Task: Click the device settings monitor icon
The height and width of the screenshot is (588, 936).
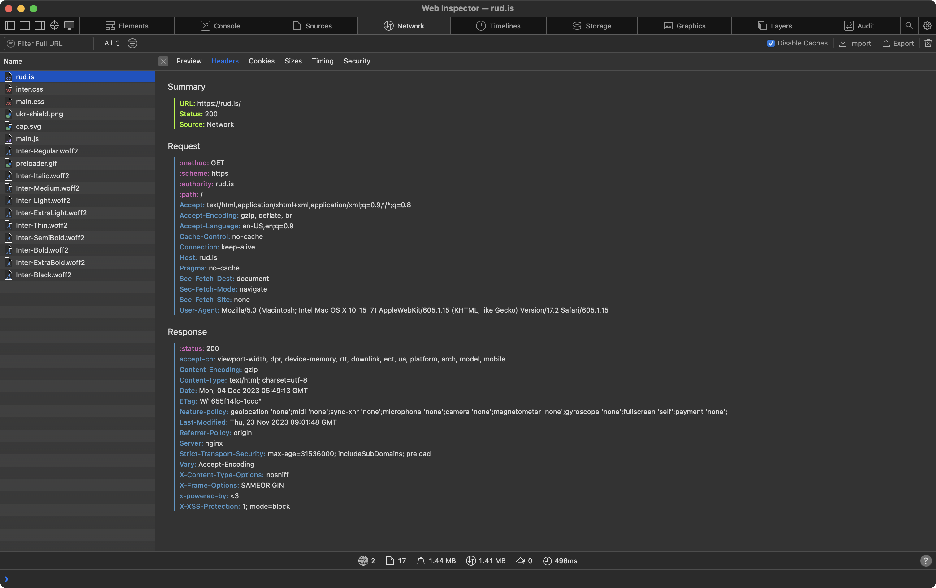Action: (69, 26)
